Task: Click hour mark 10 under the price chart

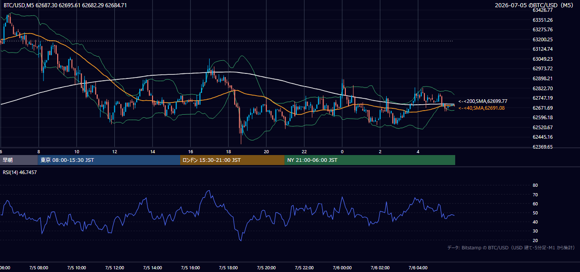Action: pos(77,151)
